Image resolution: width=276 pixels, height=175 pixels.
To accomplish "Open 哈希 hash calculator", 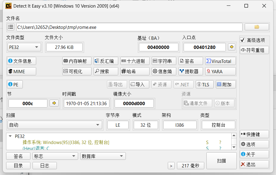I will click(135, 71).
